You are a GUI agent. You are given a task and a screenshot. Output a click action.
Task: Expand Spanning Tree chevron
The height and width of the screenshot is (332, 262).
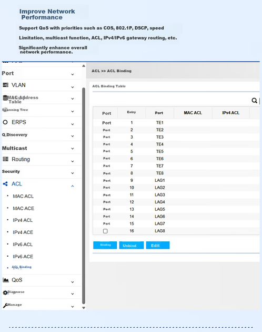click(x=73, y=111)
